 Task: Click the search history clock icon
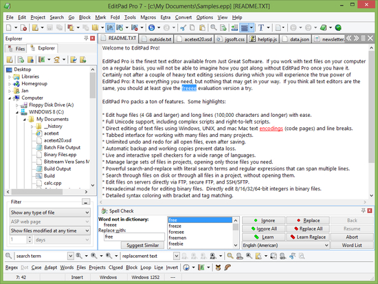pyautogui.click(x=186, y=267)
